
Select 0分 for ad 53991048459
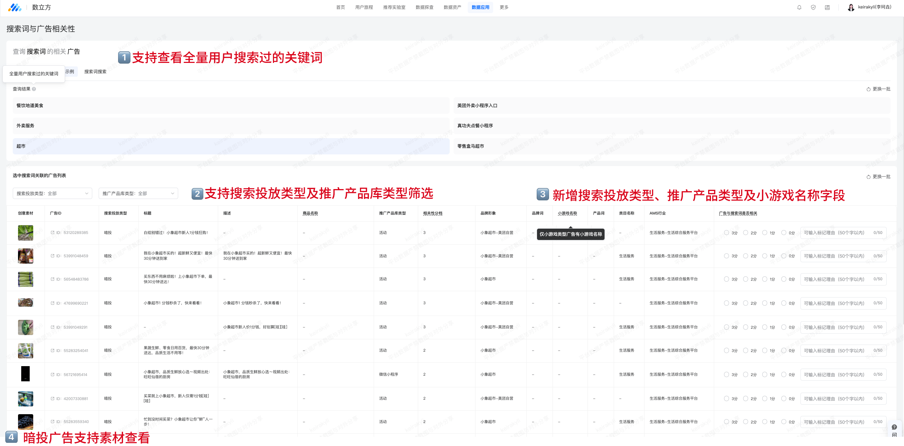click(784, 256)
